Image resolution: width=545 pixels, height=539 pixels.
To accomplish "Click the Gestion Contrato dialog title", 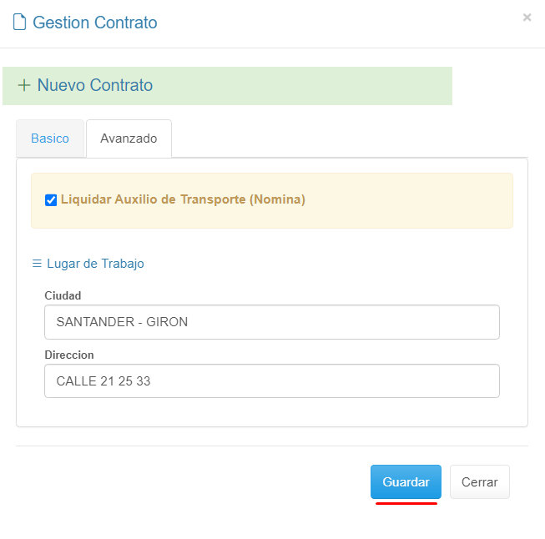I will (x=94, y=23).
